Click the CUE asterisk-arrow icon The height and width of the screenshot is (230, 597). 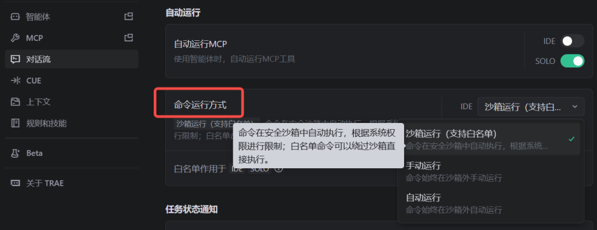[x=15, y=81]
